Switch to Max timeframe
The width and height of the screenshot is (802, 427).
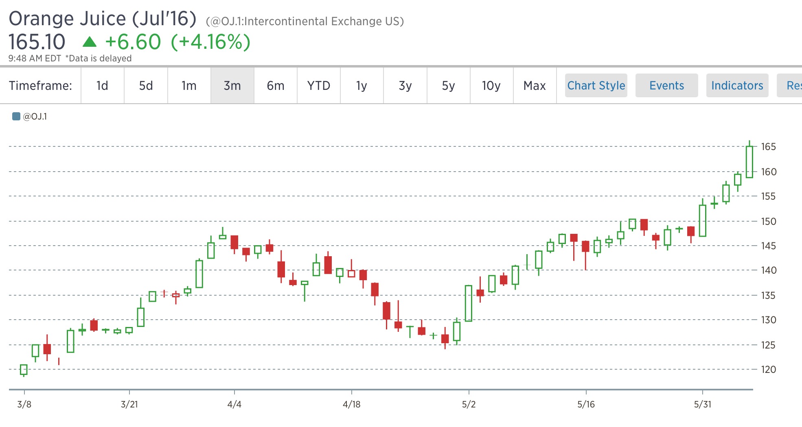[x=535, y=85]
